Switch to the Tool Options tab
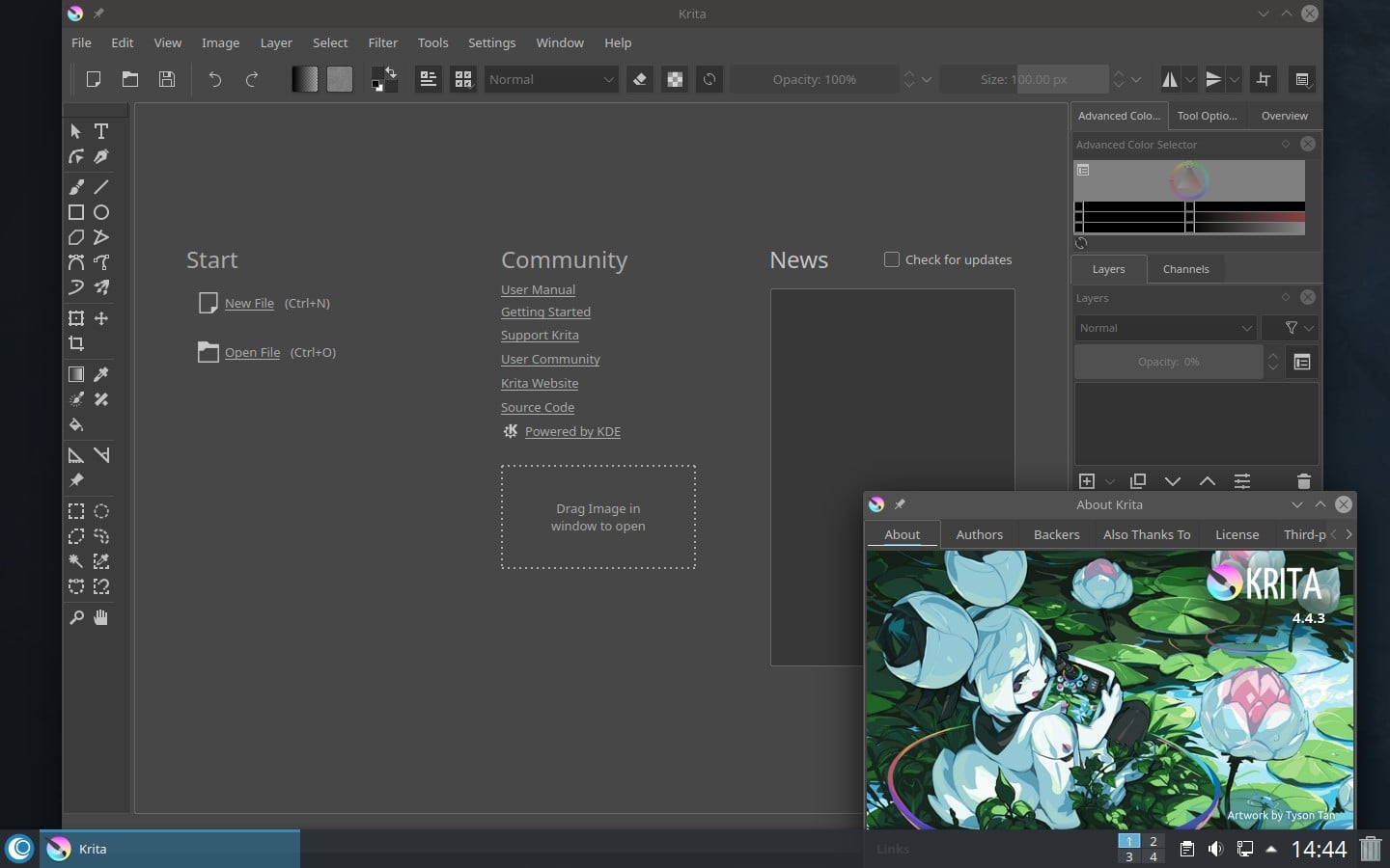Image resolution: width=1390 pixels, height=868 pixels. point(1207,116)
